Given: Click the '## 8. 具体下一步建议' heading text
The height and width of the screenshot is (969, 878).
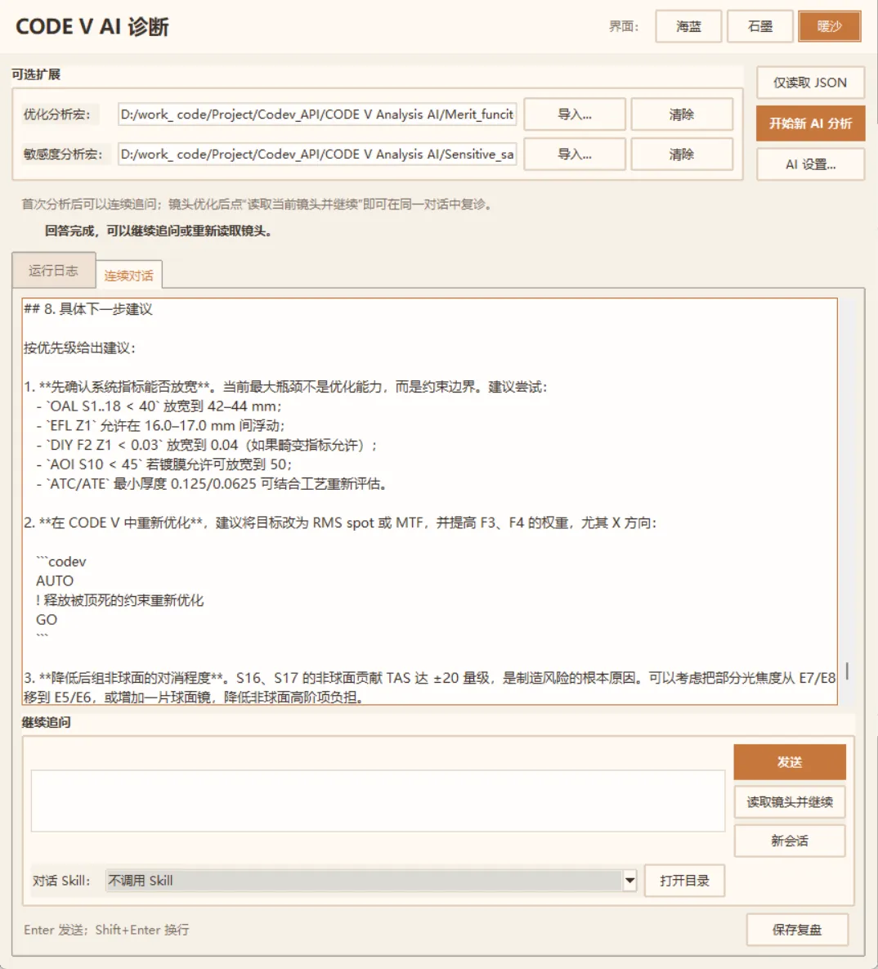Looking at the screenshot, I should tap(87, 309).
